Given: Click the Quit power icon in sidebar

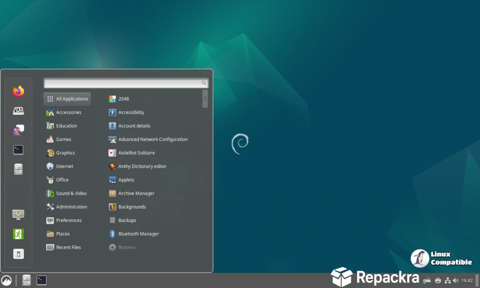Looking at the screenshot, I should 18,254.
